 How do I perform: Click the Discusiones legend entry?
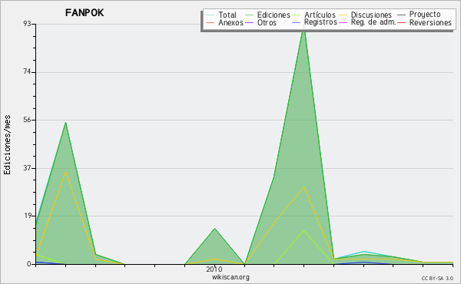click(x=365, y=15)
